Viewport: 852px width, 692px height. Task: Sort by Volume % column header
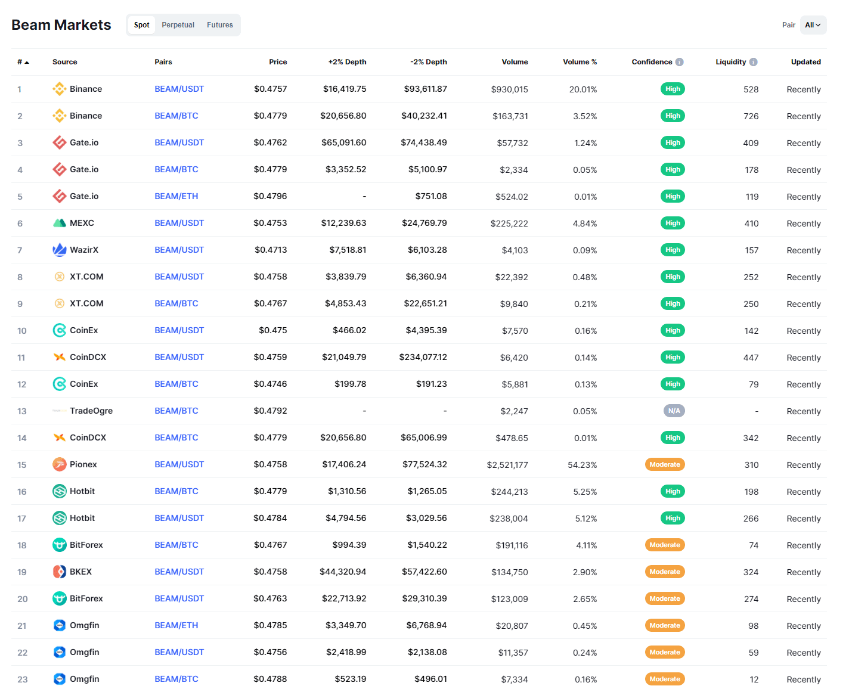pos(580,62)
